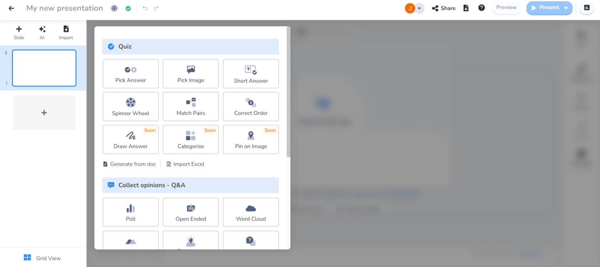Viewport: 600px width, 267px height.
Task: Click the Import Excel link
Action: pos(186,164)
